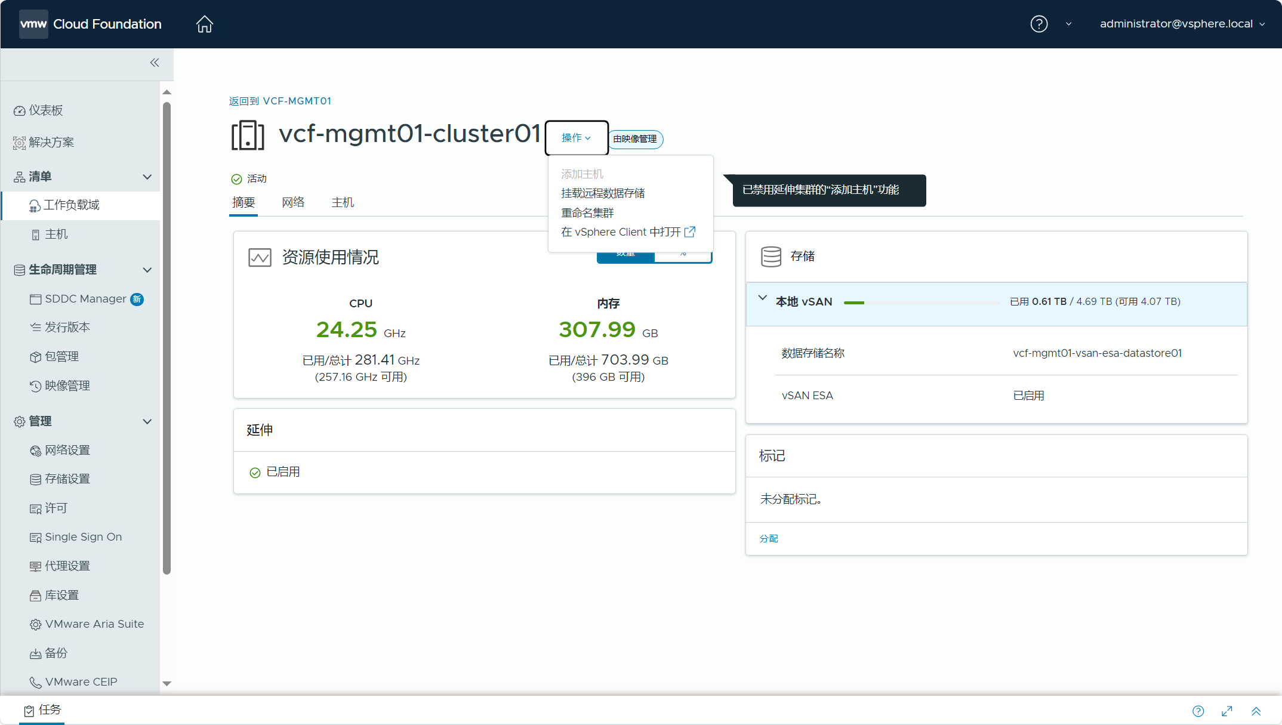Open SDDC Manager in sidebar

(x=85, y=299)
